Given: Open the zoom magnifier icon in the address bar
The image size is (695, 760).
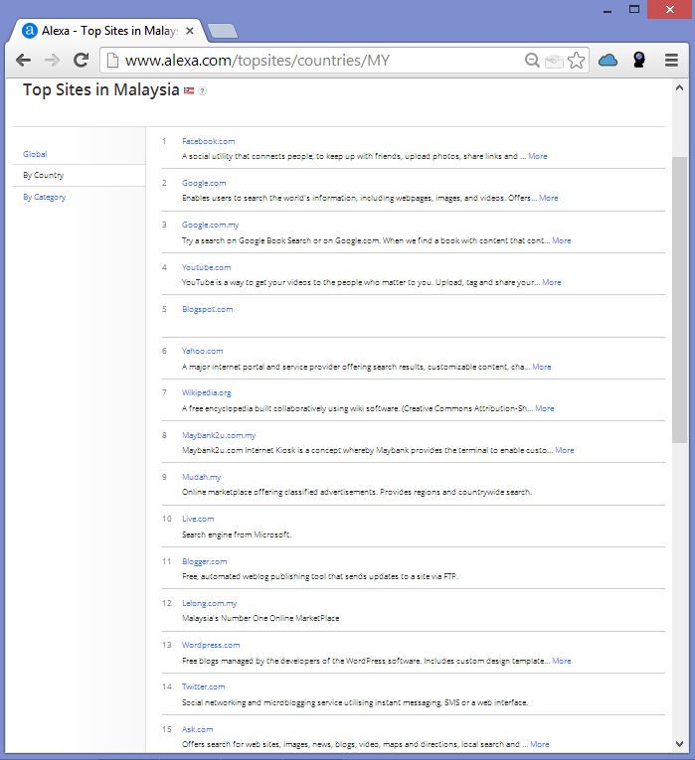Looking at the screenshot, I should (532, 60).
